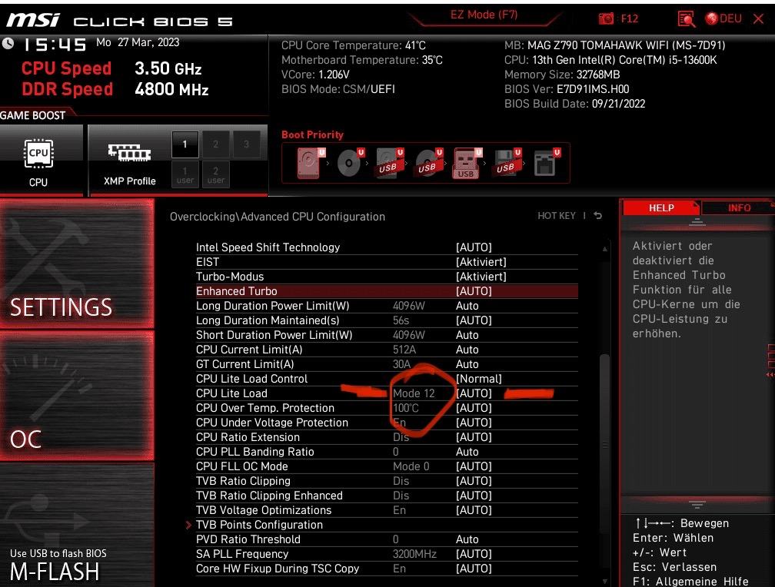Close the BIOS with the X icon
The width and height of the screenshot is (775, 587).
pos(758,18)
